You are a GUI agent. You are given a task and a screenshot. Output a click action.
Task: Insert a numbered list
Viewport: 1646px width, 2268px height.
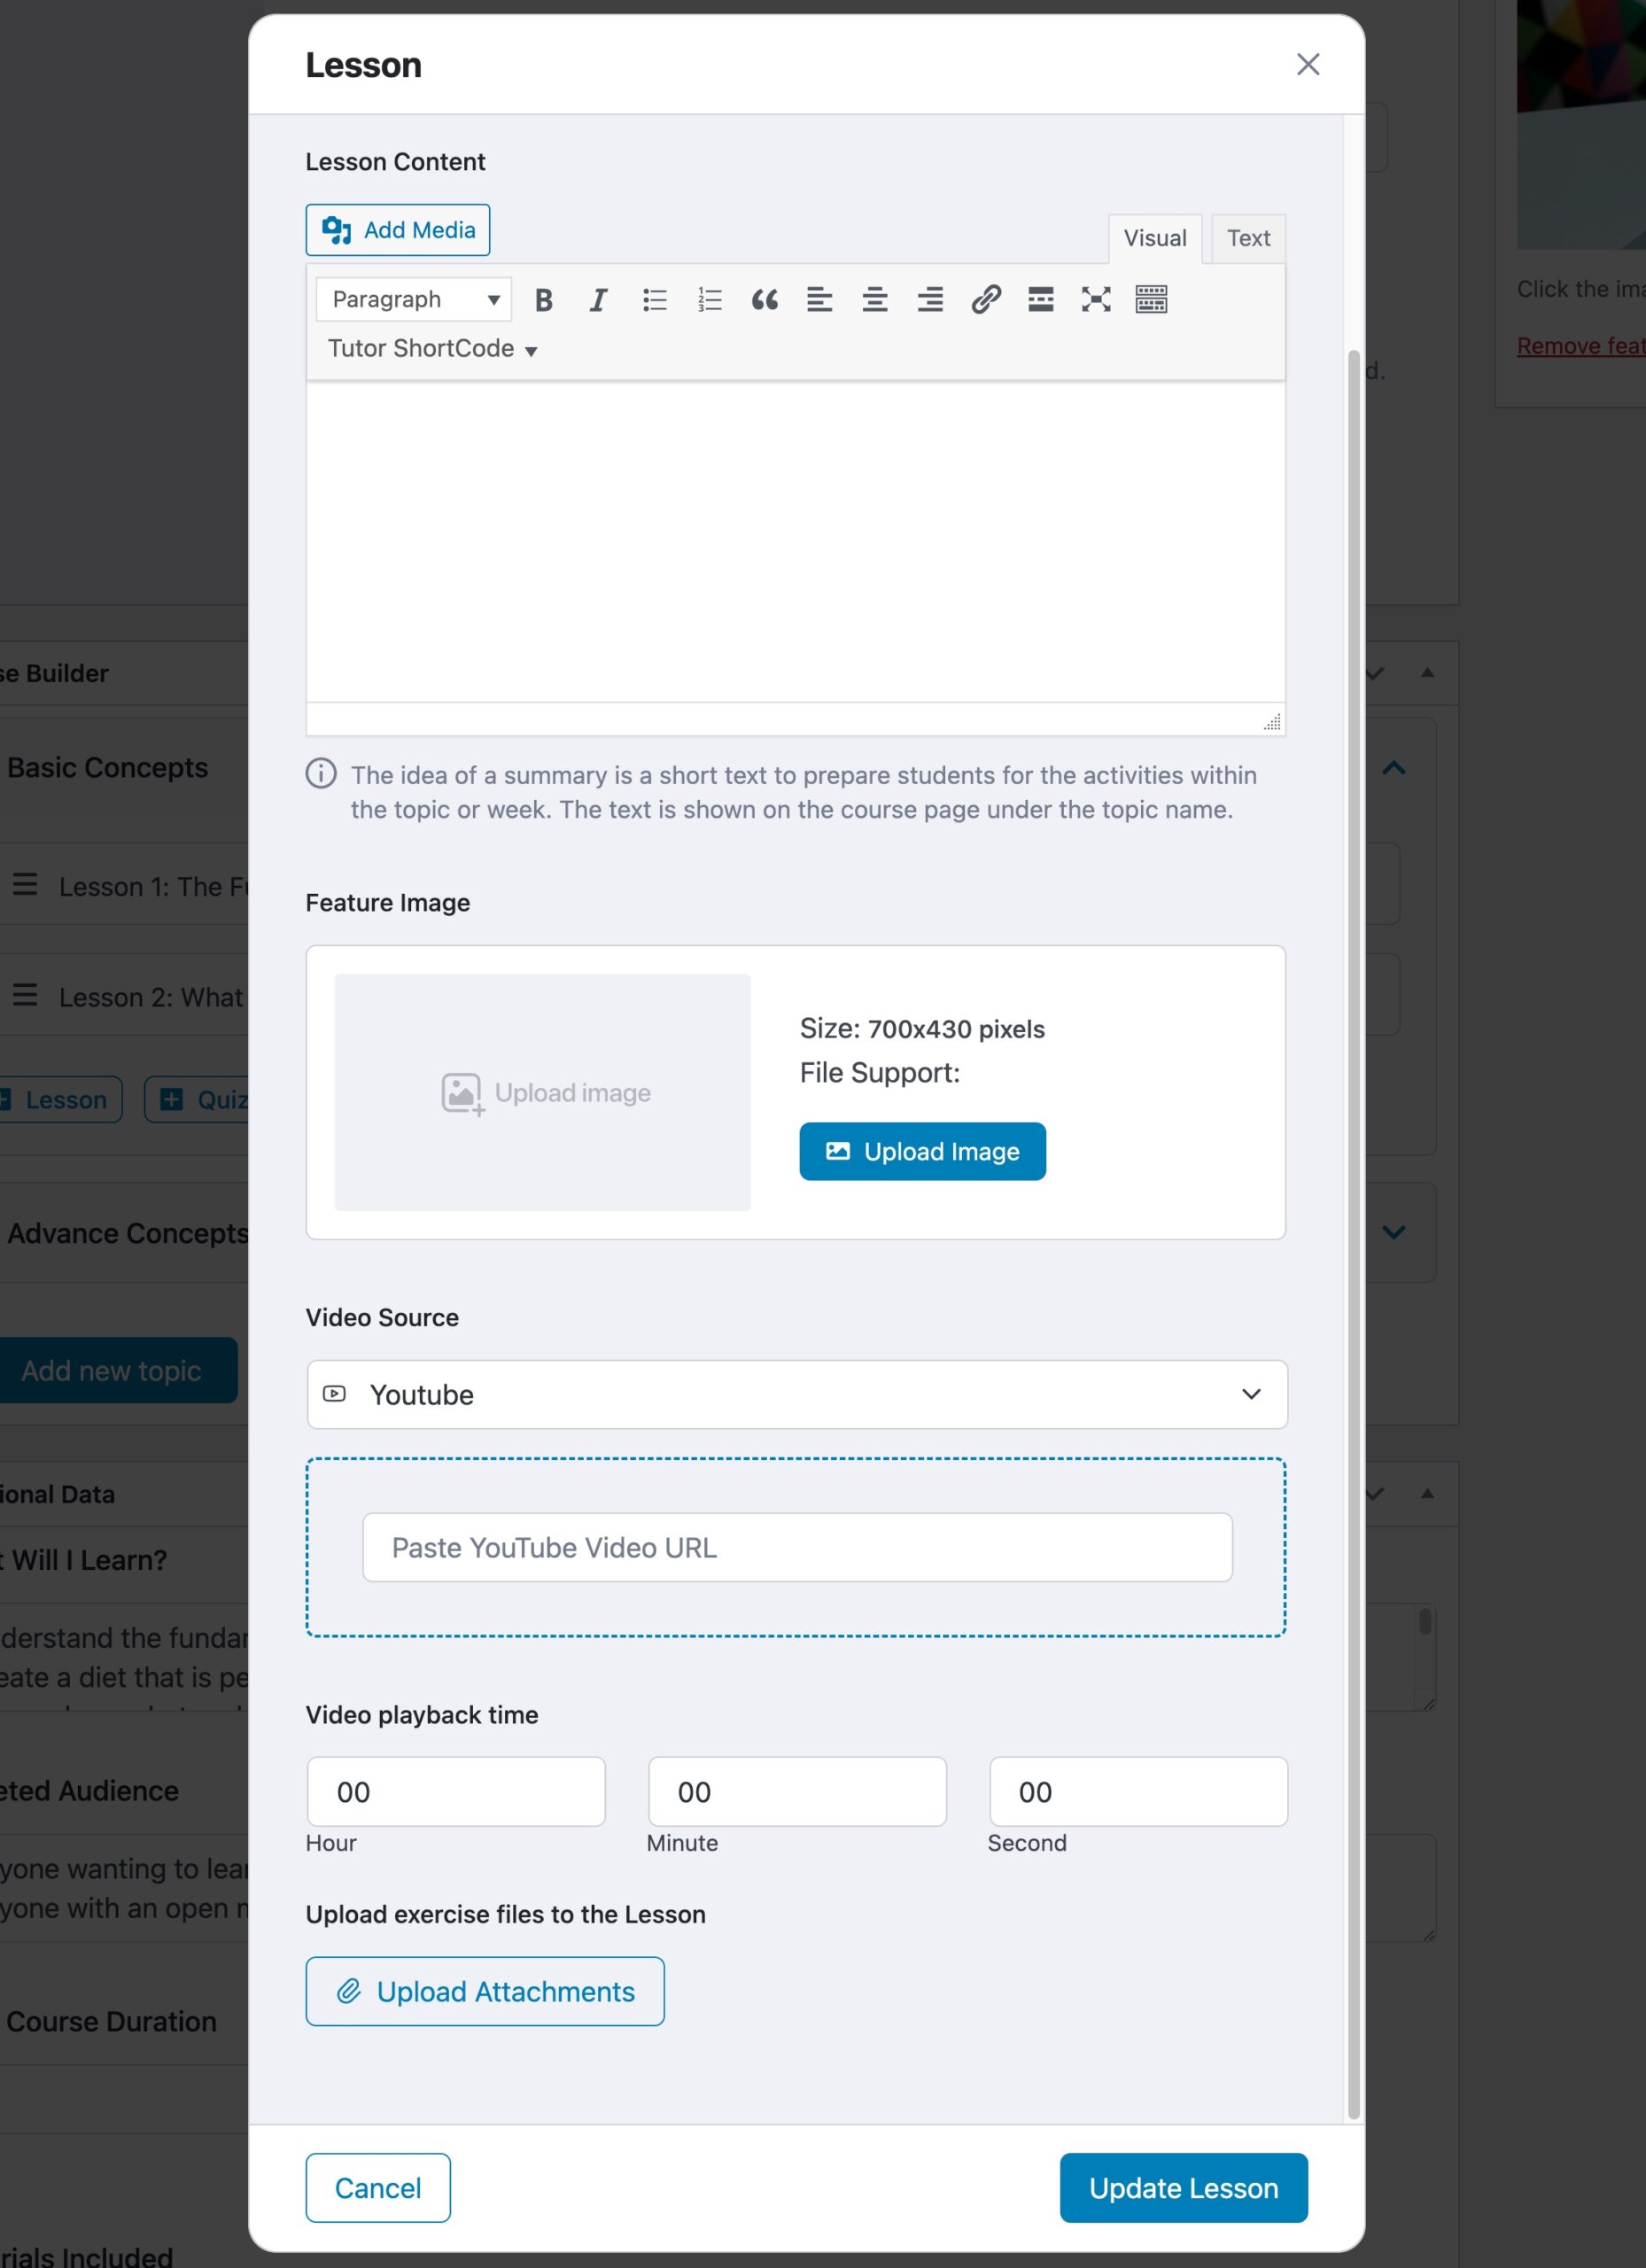(x=709, y=300)
